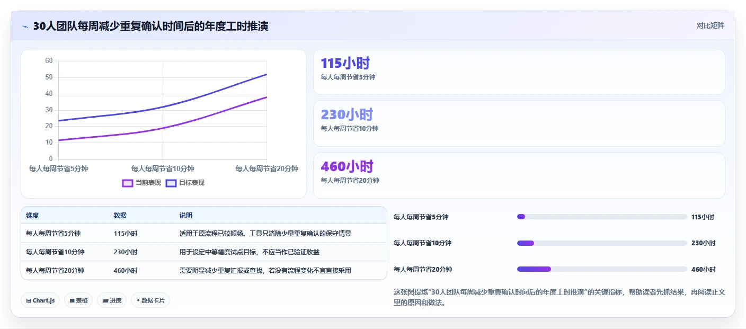Click the 230小时 data card heading

pyautogui.click(x=347, y=114)
